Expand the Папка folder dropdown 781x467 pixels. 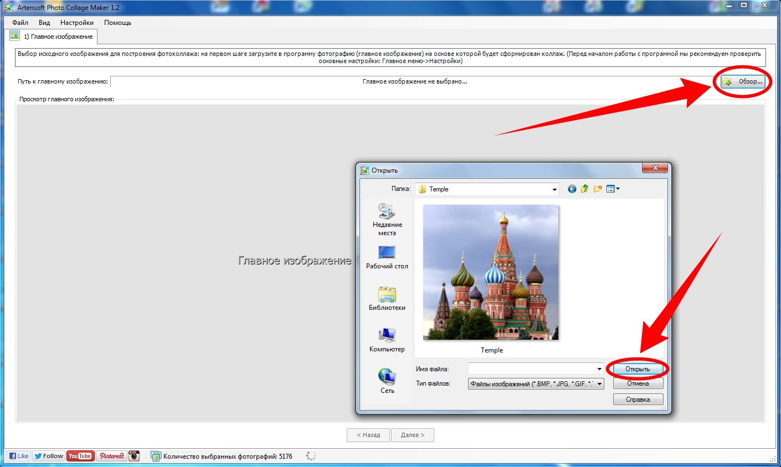[x=554, y=189]
